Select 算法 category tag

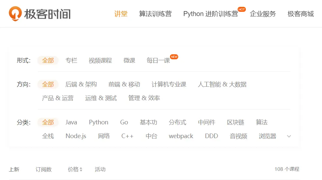(x=262, y=122)
